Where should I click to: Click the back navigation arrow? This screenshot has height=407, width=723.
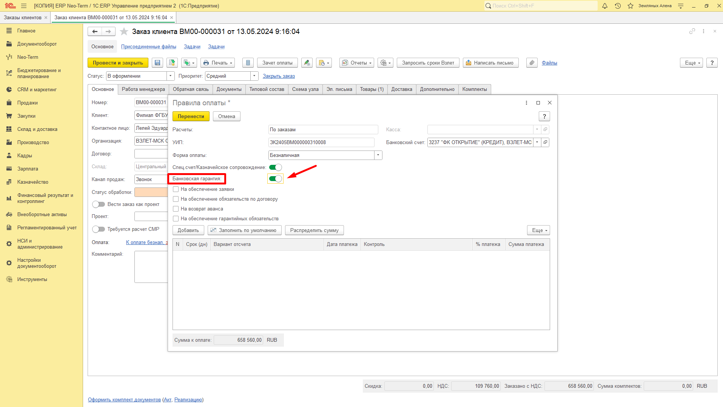click(x=95, y=32)
